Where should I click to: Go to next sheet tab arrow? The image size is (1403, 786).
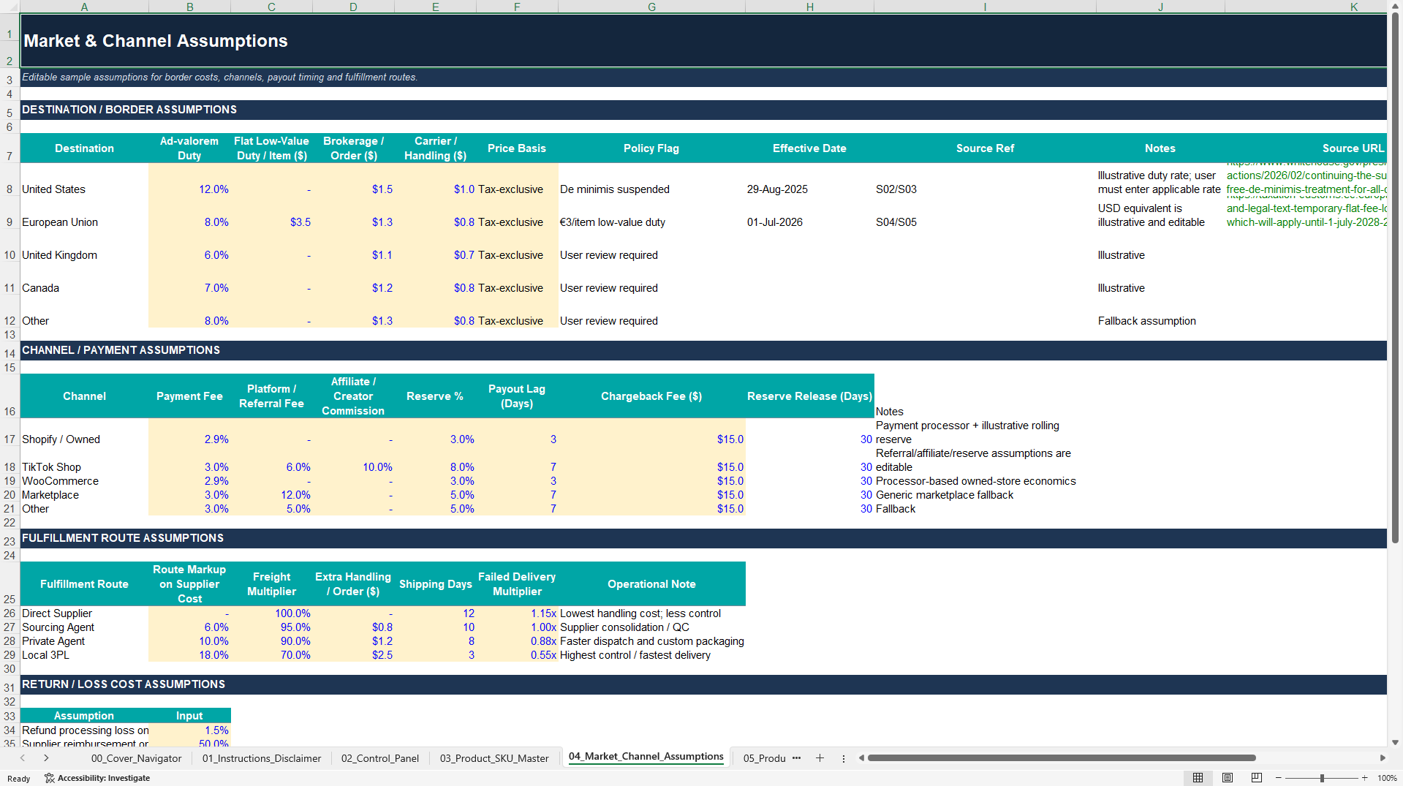pyautogui.click(x=46, y=758)
